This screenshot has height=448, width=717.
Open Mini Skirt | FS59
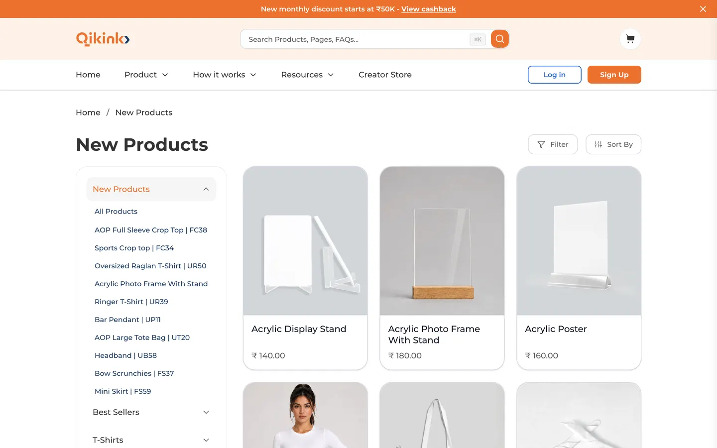tap(123, 391)
